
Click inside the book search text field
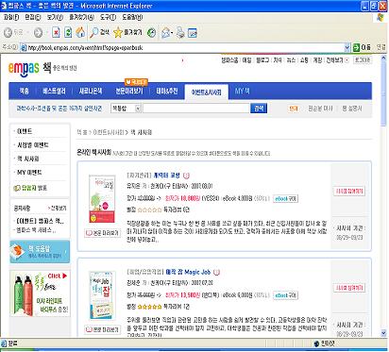[x=196, y=109]
